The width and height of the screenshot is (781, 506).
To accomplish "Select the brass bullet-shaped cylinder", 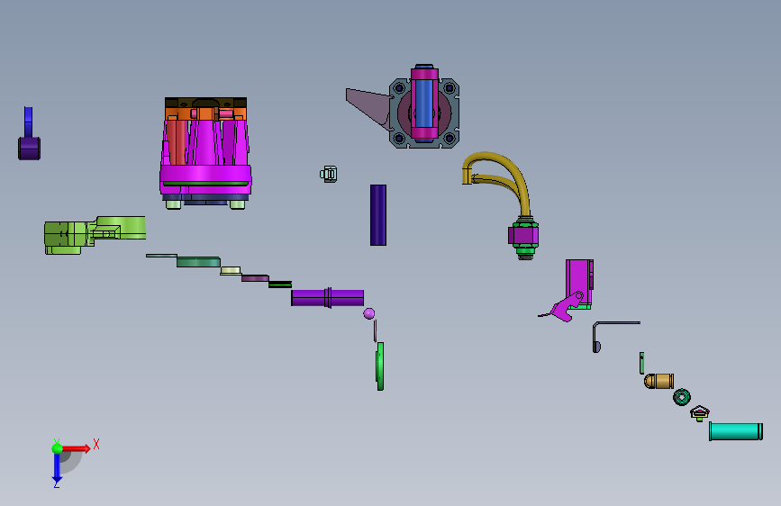I will (659, 381).
